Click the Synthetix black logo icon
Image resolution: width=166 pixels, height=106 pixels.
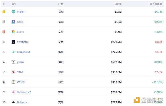[14, 42]
